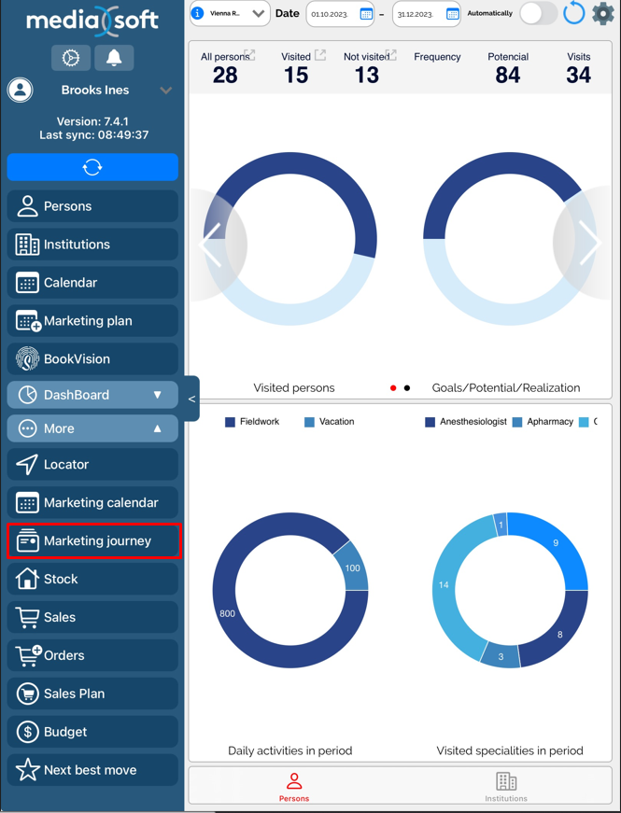Click the refresh icon in top bar
Image resolution: width=621 pixels, height=813 pixels.
click(574, 14)
